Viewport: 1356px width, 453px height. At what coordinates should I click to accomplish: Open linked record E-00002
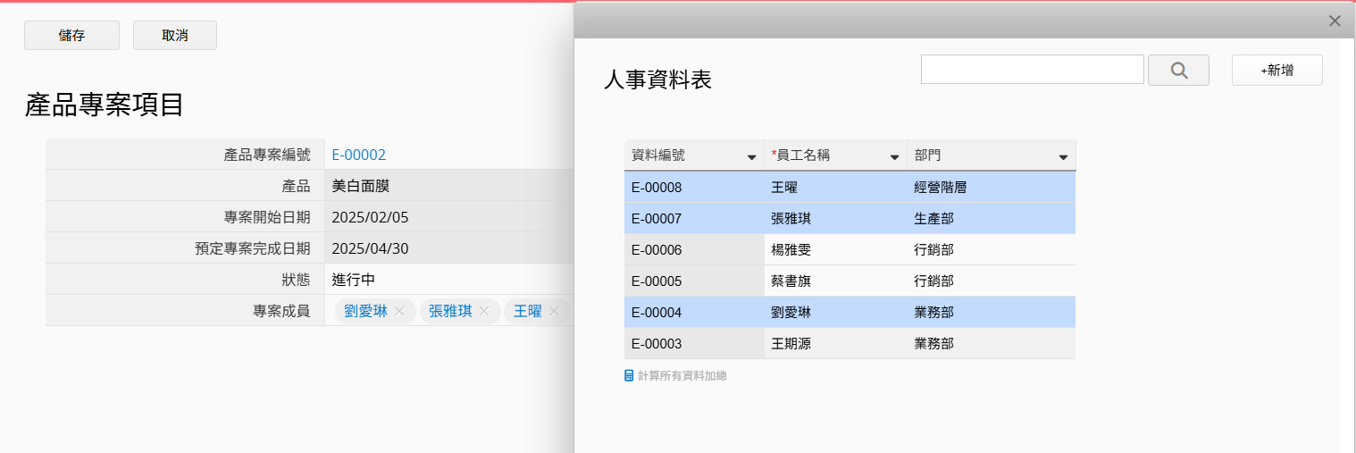tap(358, 155)
